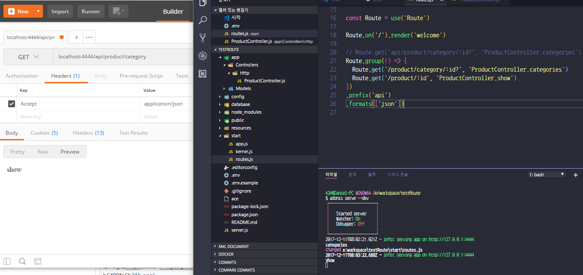The image size is (583, 275).
Task: Expand the COMPARE COMMITS section
Action: [x=265, y=270]
